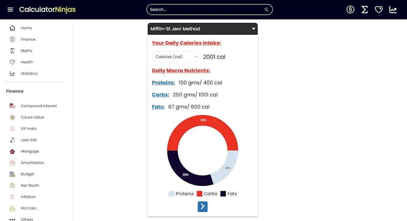Click the sigma Maths icon in header
The height and width of the screenshot is (221, 407).
364,10
